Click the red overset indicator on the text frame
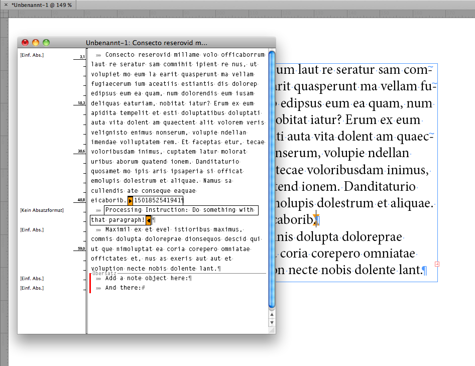Screen dimensions: 475x366 [x=437, y=263]
